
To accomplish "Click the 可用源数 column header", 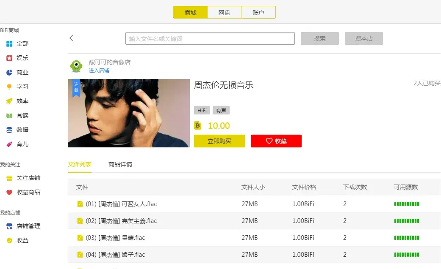I will [406, 187].
